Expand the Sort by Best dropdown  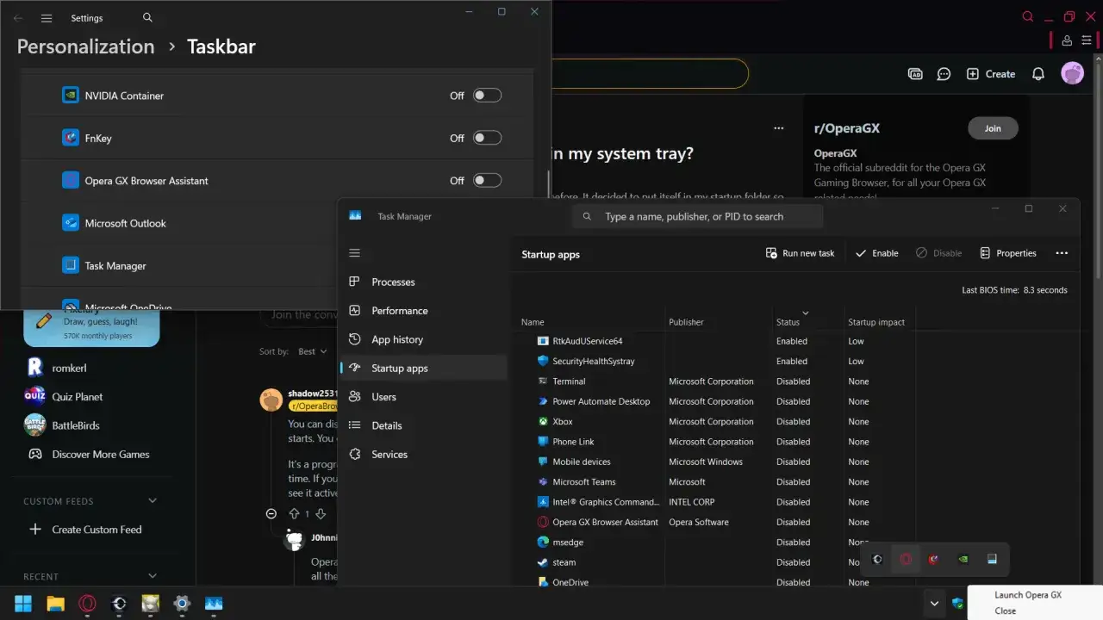312,351
